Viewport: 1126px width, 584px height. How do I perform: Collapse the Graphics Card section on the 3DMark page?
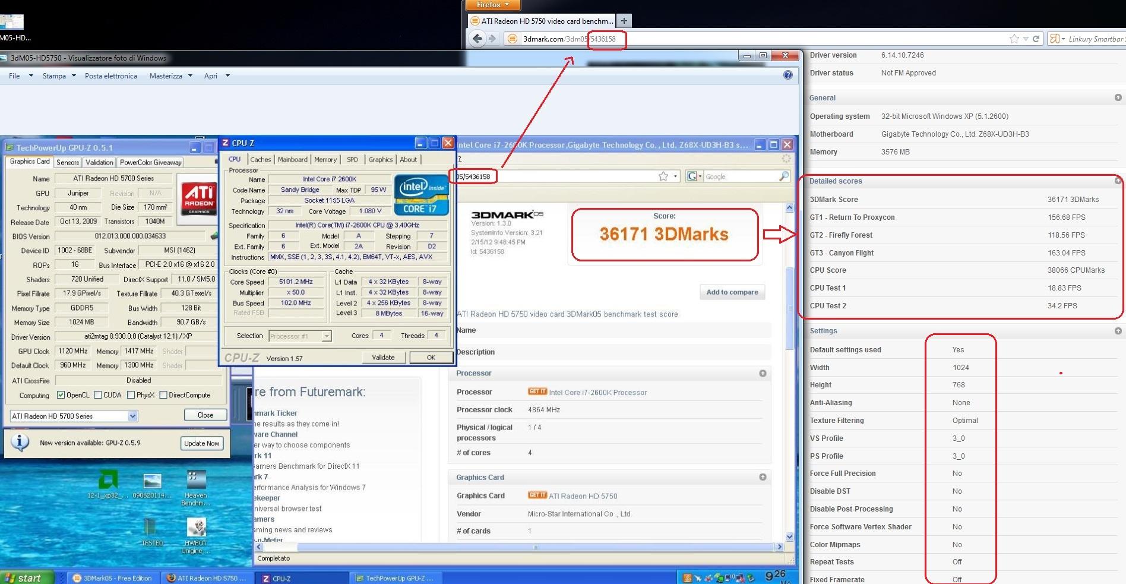point(763,477)
